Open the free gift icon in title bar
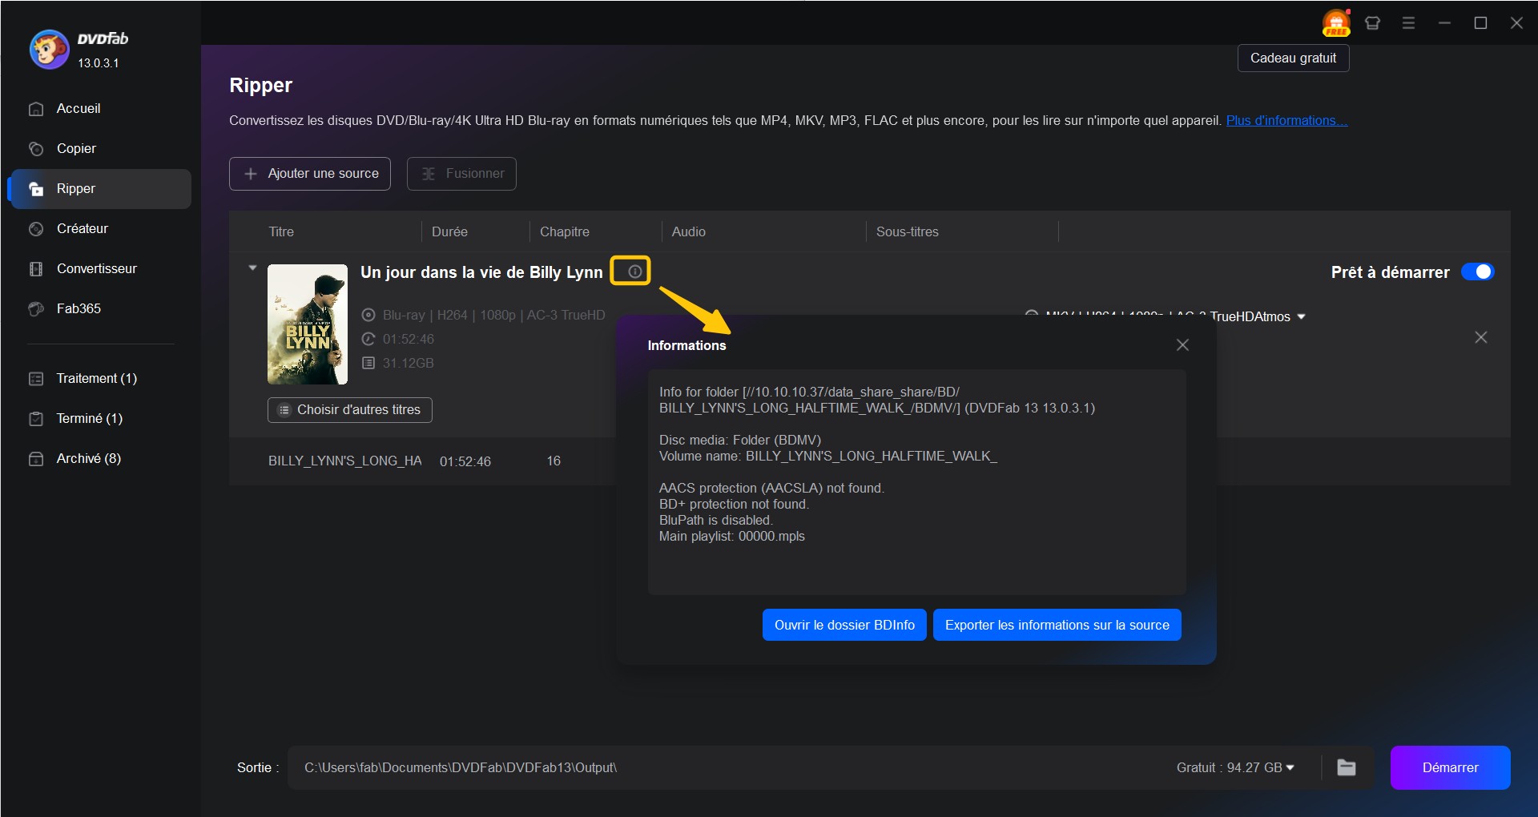The height and width of the screenshot is (817, 1538). pos(1336,23)
